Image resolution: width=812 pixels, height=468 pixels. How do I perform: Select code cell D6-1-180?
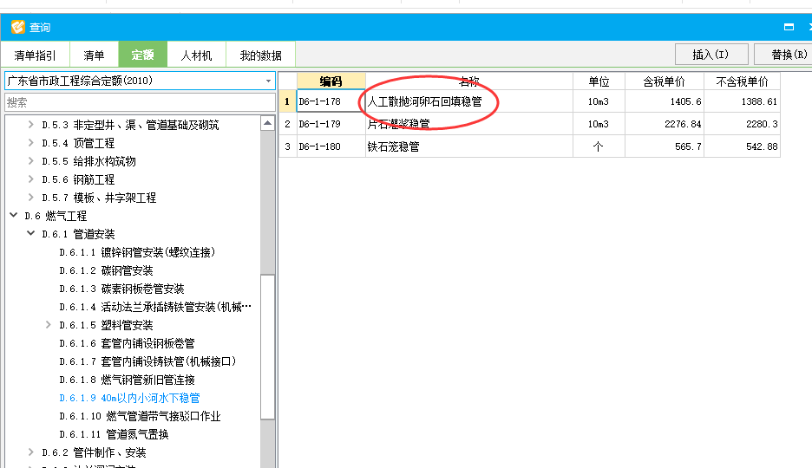point(331,146)
